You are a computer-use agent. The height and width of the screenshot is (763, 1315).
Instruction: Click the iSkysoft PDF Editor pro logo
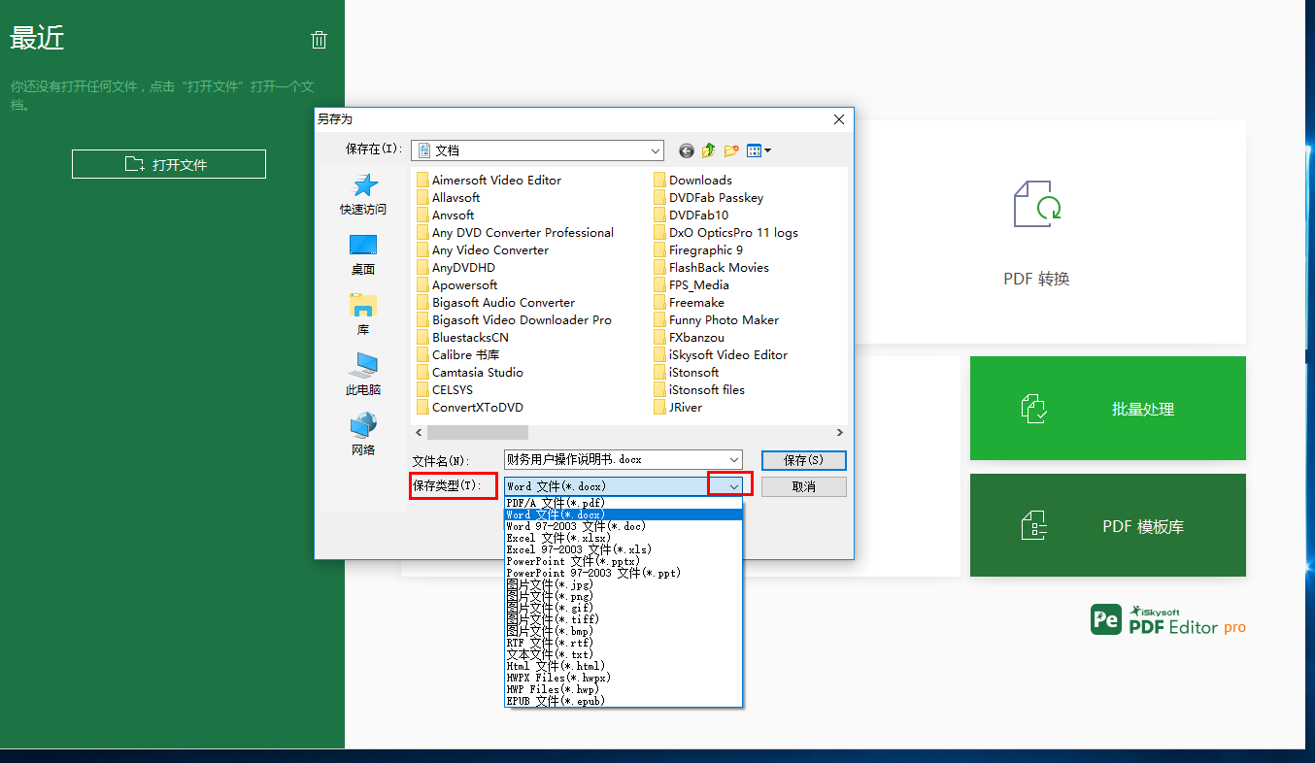coord(1167,617)
